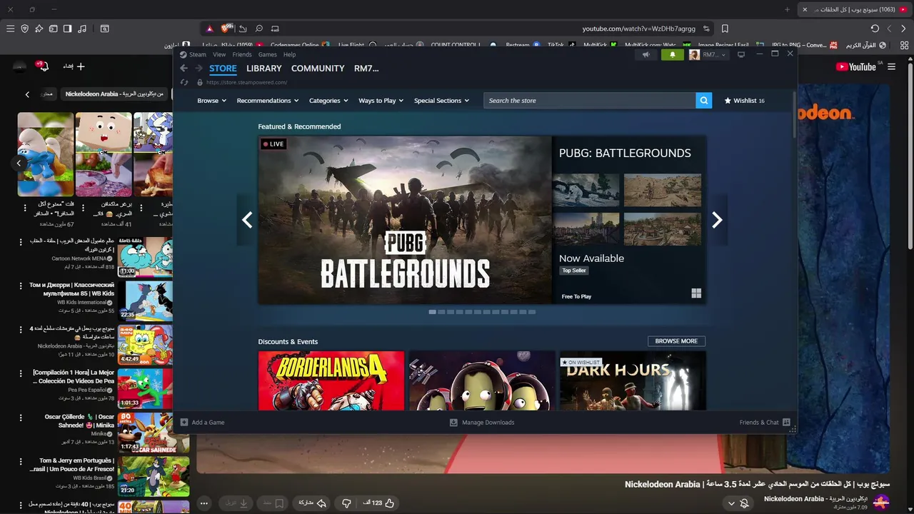Switch to the LIBRARY tab

tap(264, 69)
